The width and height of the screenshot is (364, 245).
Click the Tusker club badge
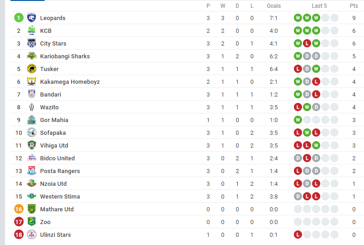pos(31,69)
